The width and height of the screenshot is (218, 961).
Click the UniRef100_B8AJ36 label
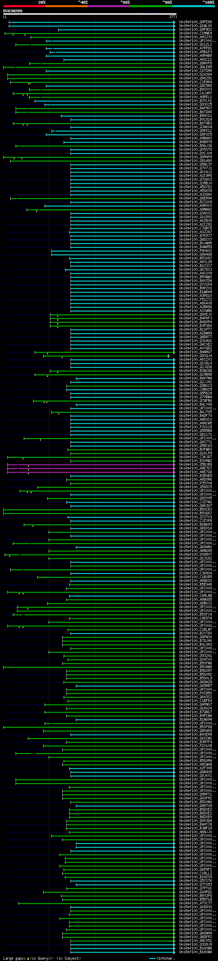[195, 146]
